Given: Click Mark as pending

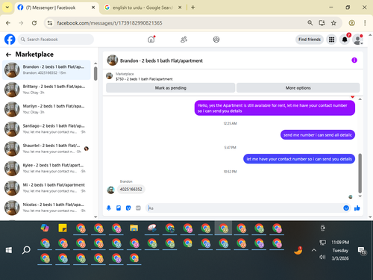Looking at the screenshot, I should (x=171, y=88).
